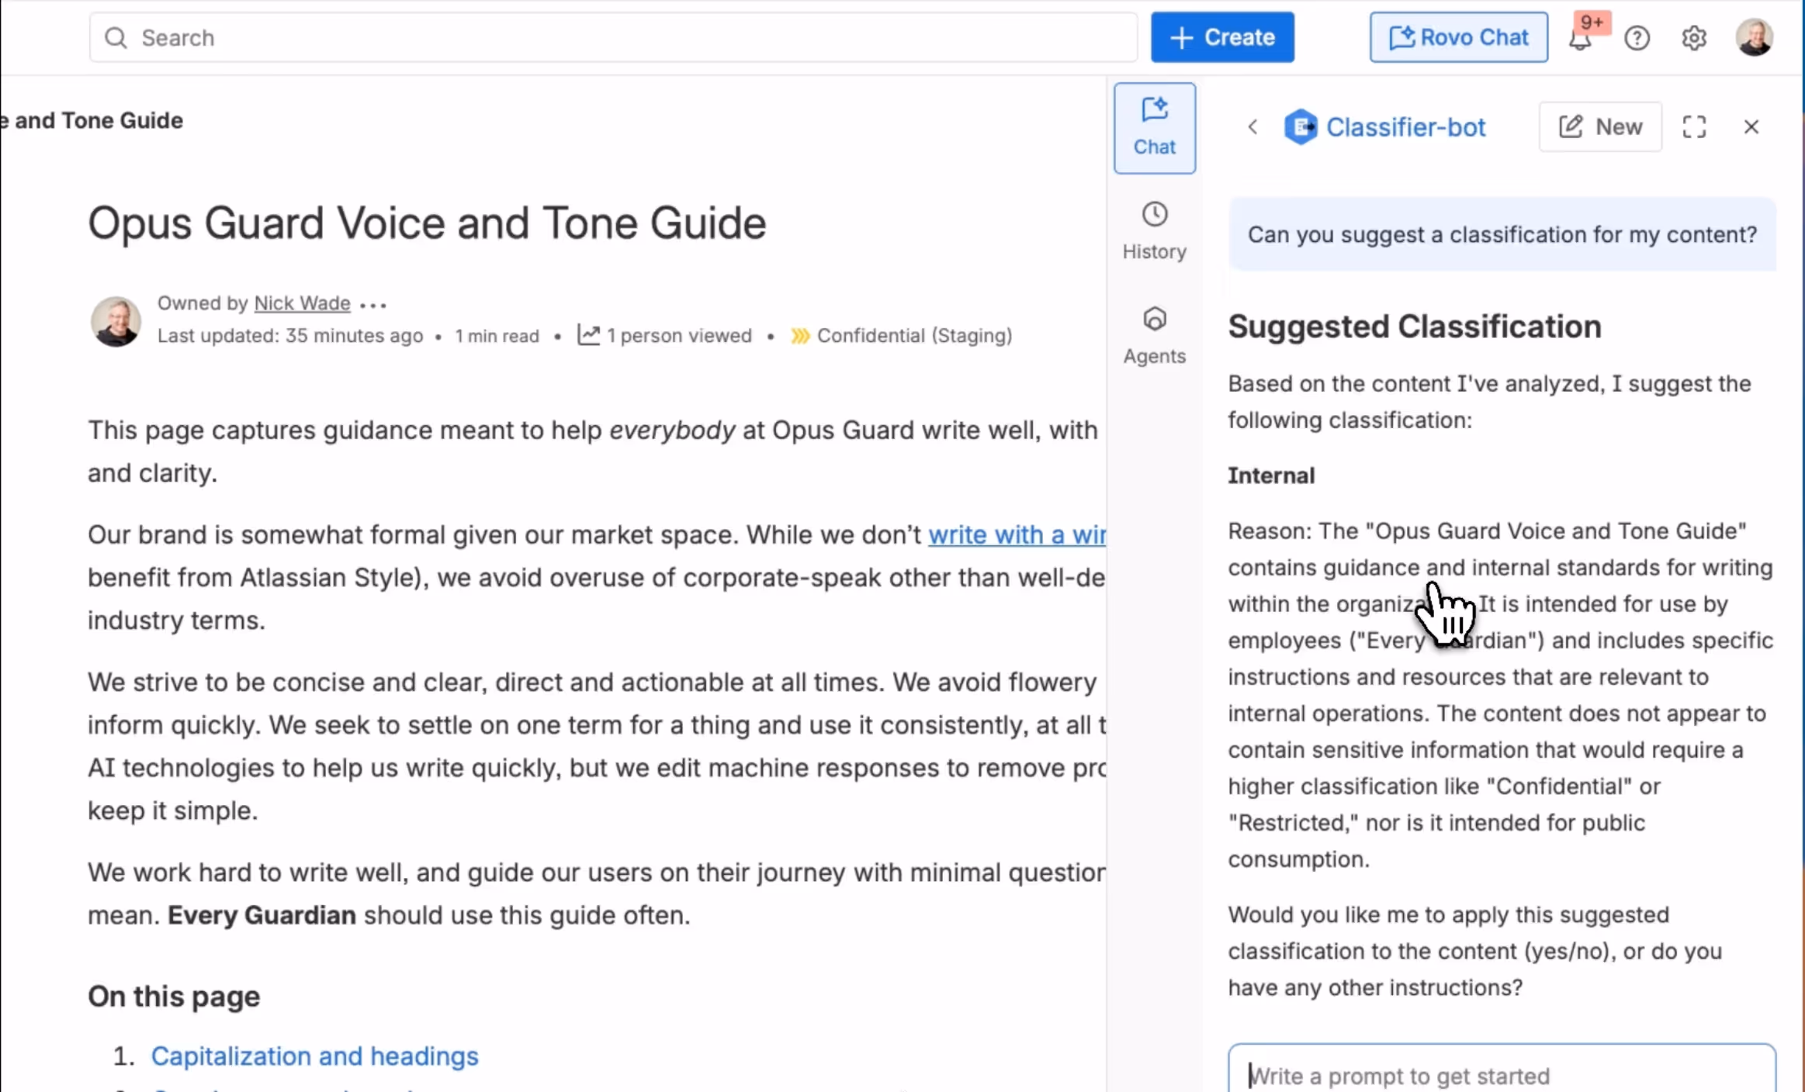This screenshot has width=1805, height=1092.
Task: Toggle the Rovo Chat button
Action: 1458,37
